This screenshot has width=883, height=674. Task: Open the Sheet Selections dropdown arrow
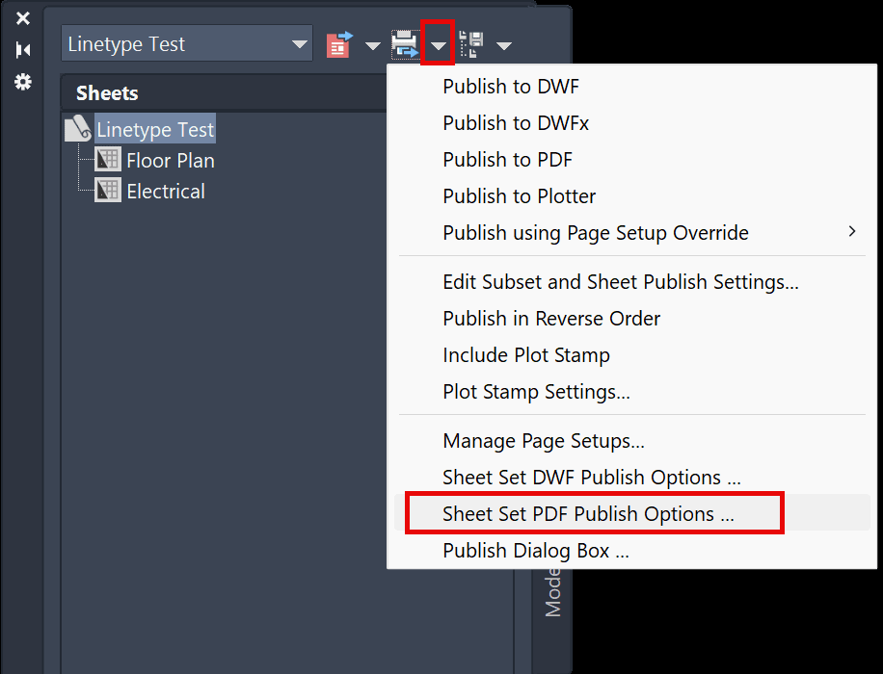[504, 45]
